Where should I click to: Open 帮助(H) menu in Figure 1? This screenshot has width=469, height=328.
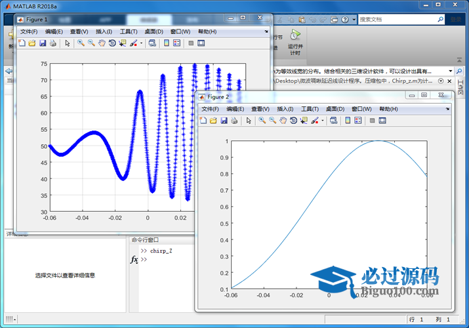[x=207, y=31]
